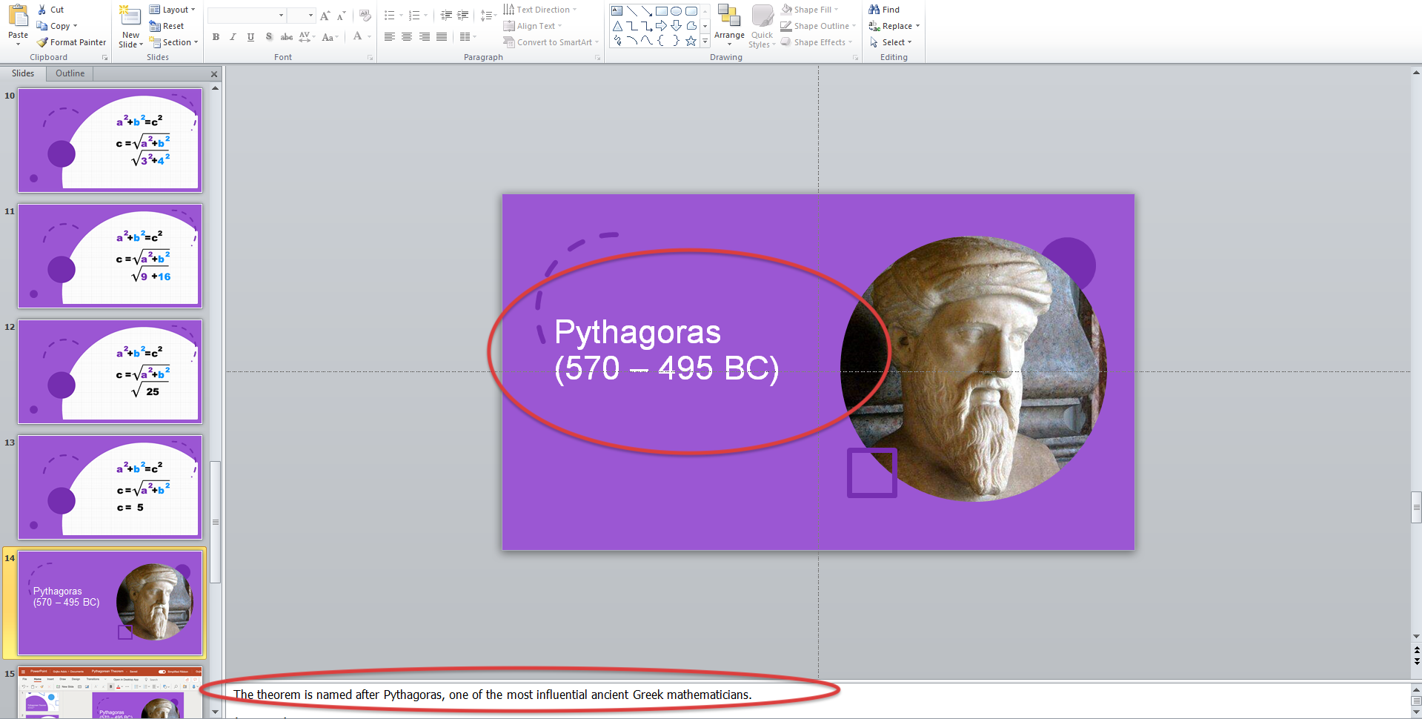Select the Right Arrow shape
The image size is (1422, 719).
662,26
